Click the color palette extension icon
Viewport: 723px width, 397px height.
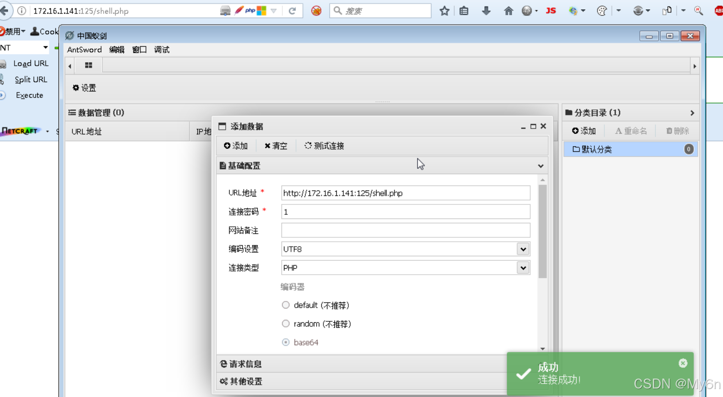pyautogui.click(x=602, y=11)
